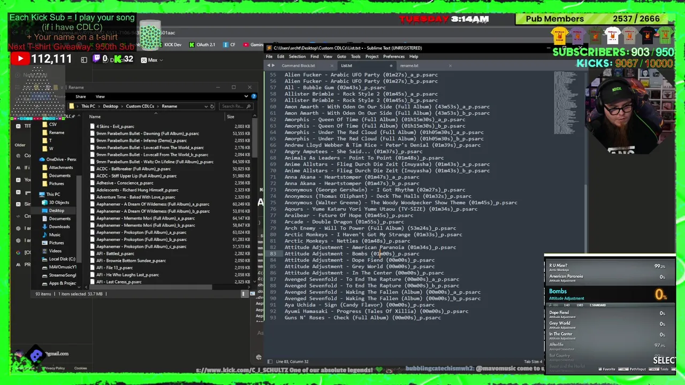The image size is (685, 385).
Task: Open the Goto menu in Sublime Text
Action: pos(341,57)
